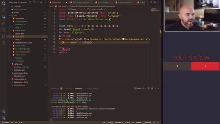Viewport: 220px width, 124px height.
Task: Open App.svelte in the file tree
Action: (20, 19)
